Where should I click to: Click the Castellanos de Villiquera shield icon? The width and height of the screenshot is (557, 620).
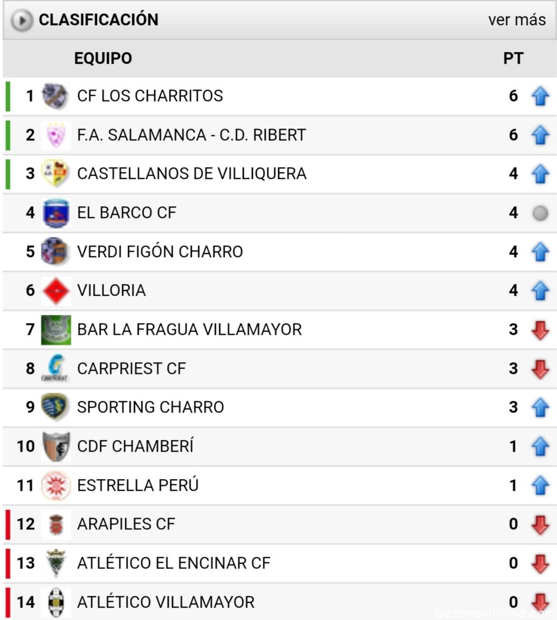tap(56, 174)
